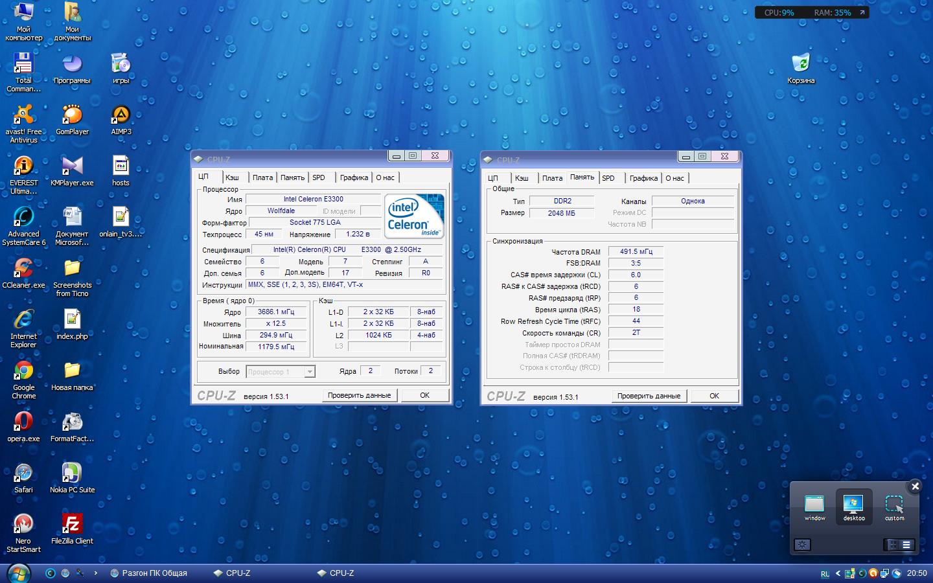Open capture widget settings gear

(x=802, y=545)
